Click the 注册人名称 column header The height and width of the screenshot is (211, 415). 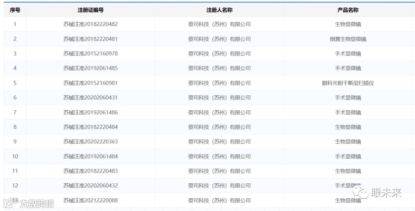click(219, 10)
